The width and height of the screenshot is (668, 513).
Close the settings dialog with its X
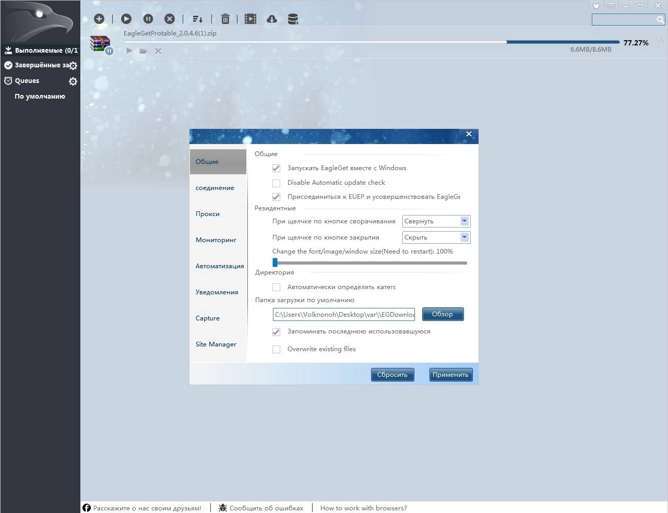click(469, 134)
